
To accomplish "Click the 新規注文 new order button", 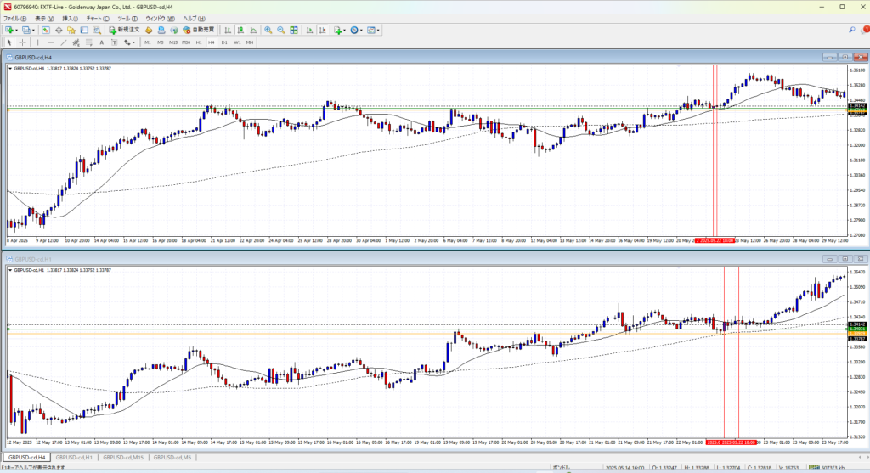I will [124, 30].
